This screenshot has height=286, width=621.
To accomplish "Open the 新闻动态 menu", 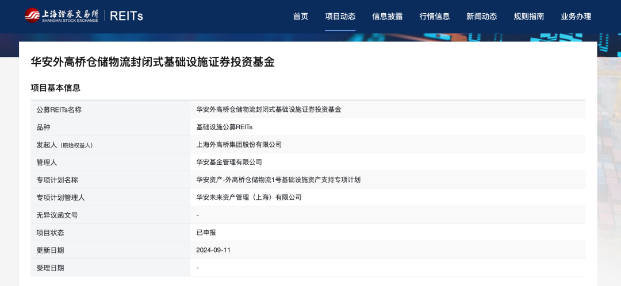I will coord(482,16).
